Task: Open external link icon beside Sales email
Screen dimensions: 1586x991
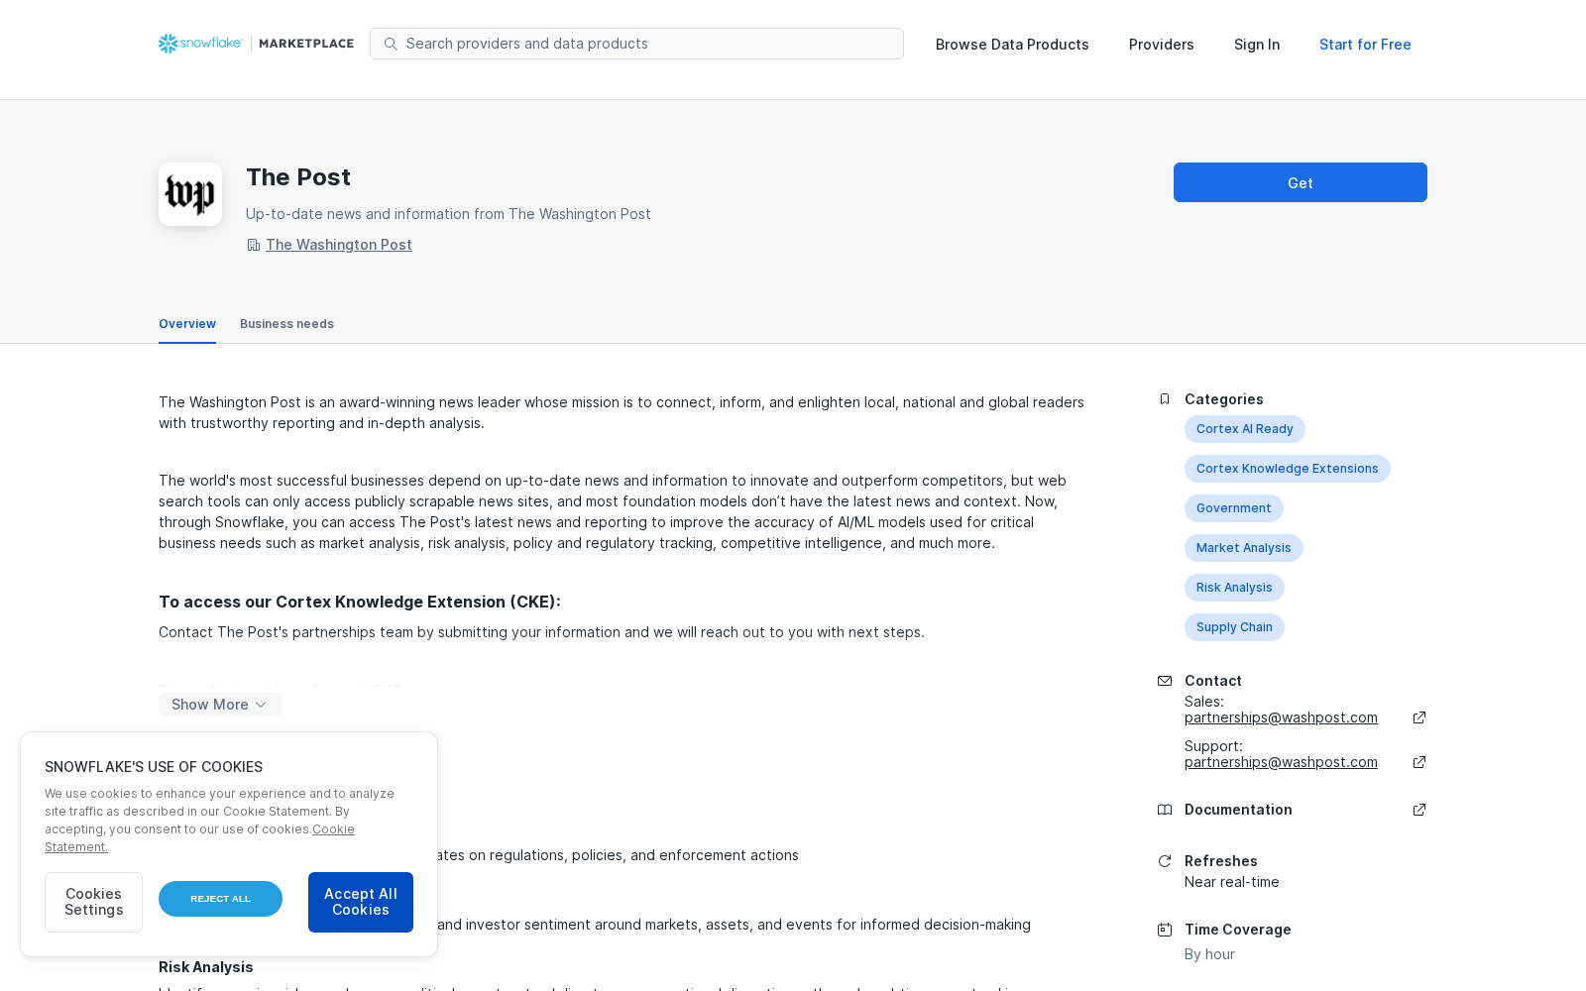Action: [x=1419, y=717]
